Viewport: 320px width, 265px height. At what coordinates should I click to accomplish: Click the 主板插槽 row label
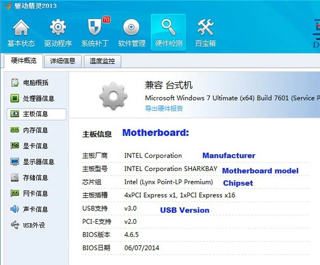95,195
